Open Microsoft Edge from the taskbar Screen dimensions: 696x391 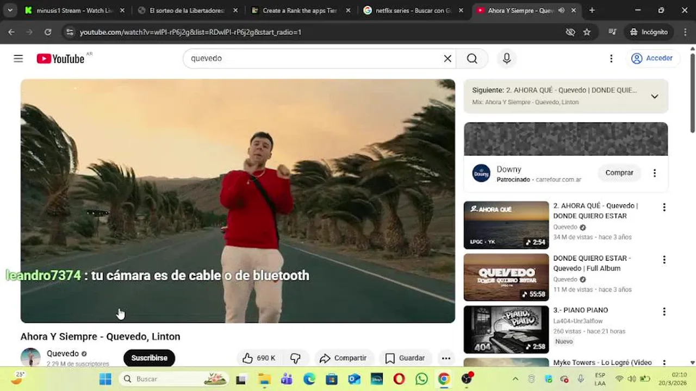(x=309, y=379)
